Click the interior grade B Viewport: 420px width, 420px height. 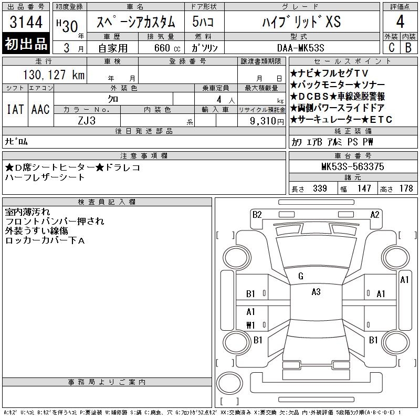[408, 48]
